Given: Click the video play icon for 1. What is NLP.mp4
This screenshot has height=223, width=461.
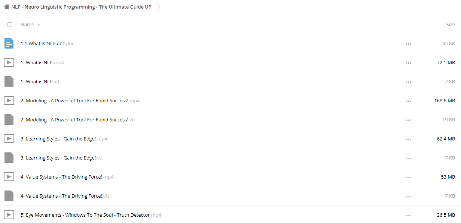Looking at the screenshot, I should point(9,62).
